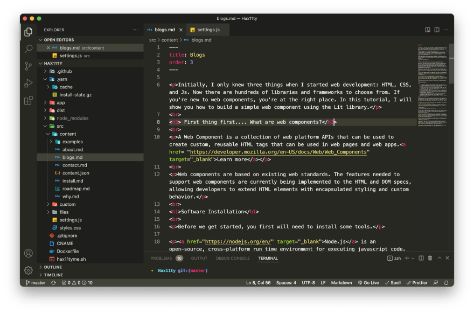
Task: Click master branch in status bar
Action: [36, 283]
